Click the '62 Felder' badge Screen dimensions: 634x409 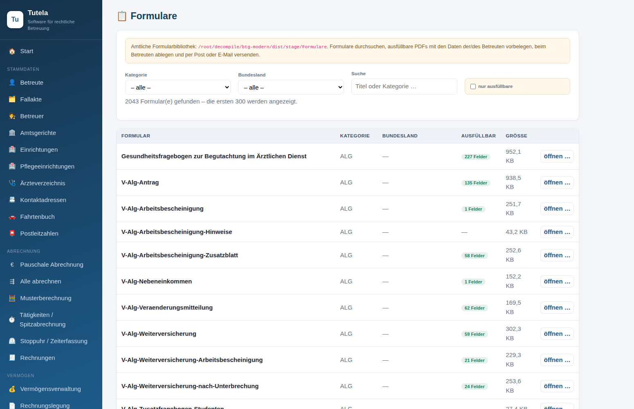tap(474, 308)
